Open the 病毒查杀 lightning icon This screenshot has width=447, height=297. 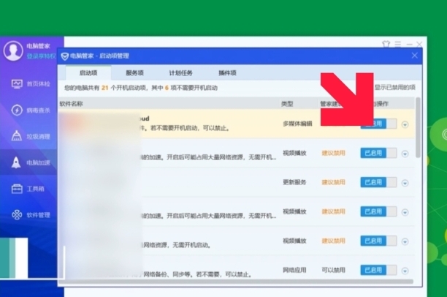pyautogui.click(x=17, y=110)
